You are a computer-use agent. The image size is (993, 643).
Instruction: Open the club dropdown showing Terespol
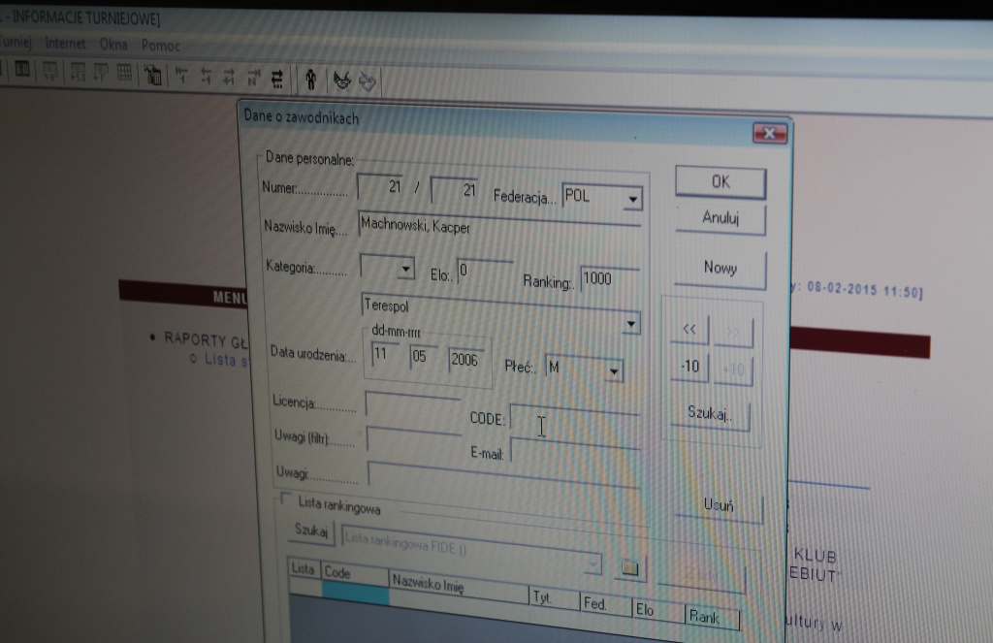(x=631, y=323)
